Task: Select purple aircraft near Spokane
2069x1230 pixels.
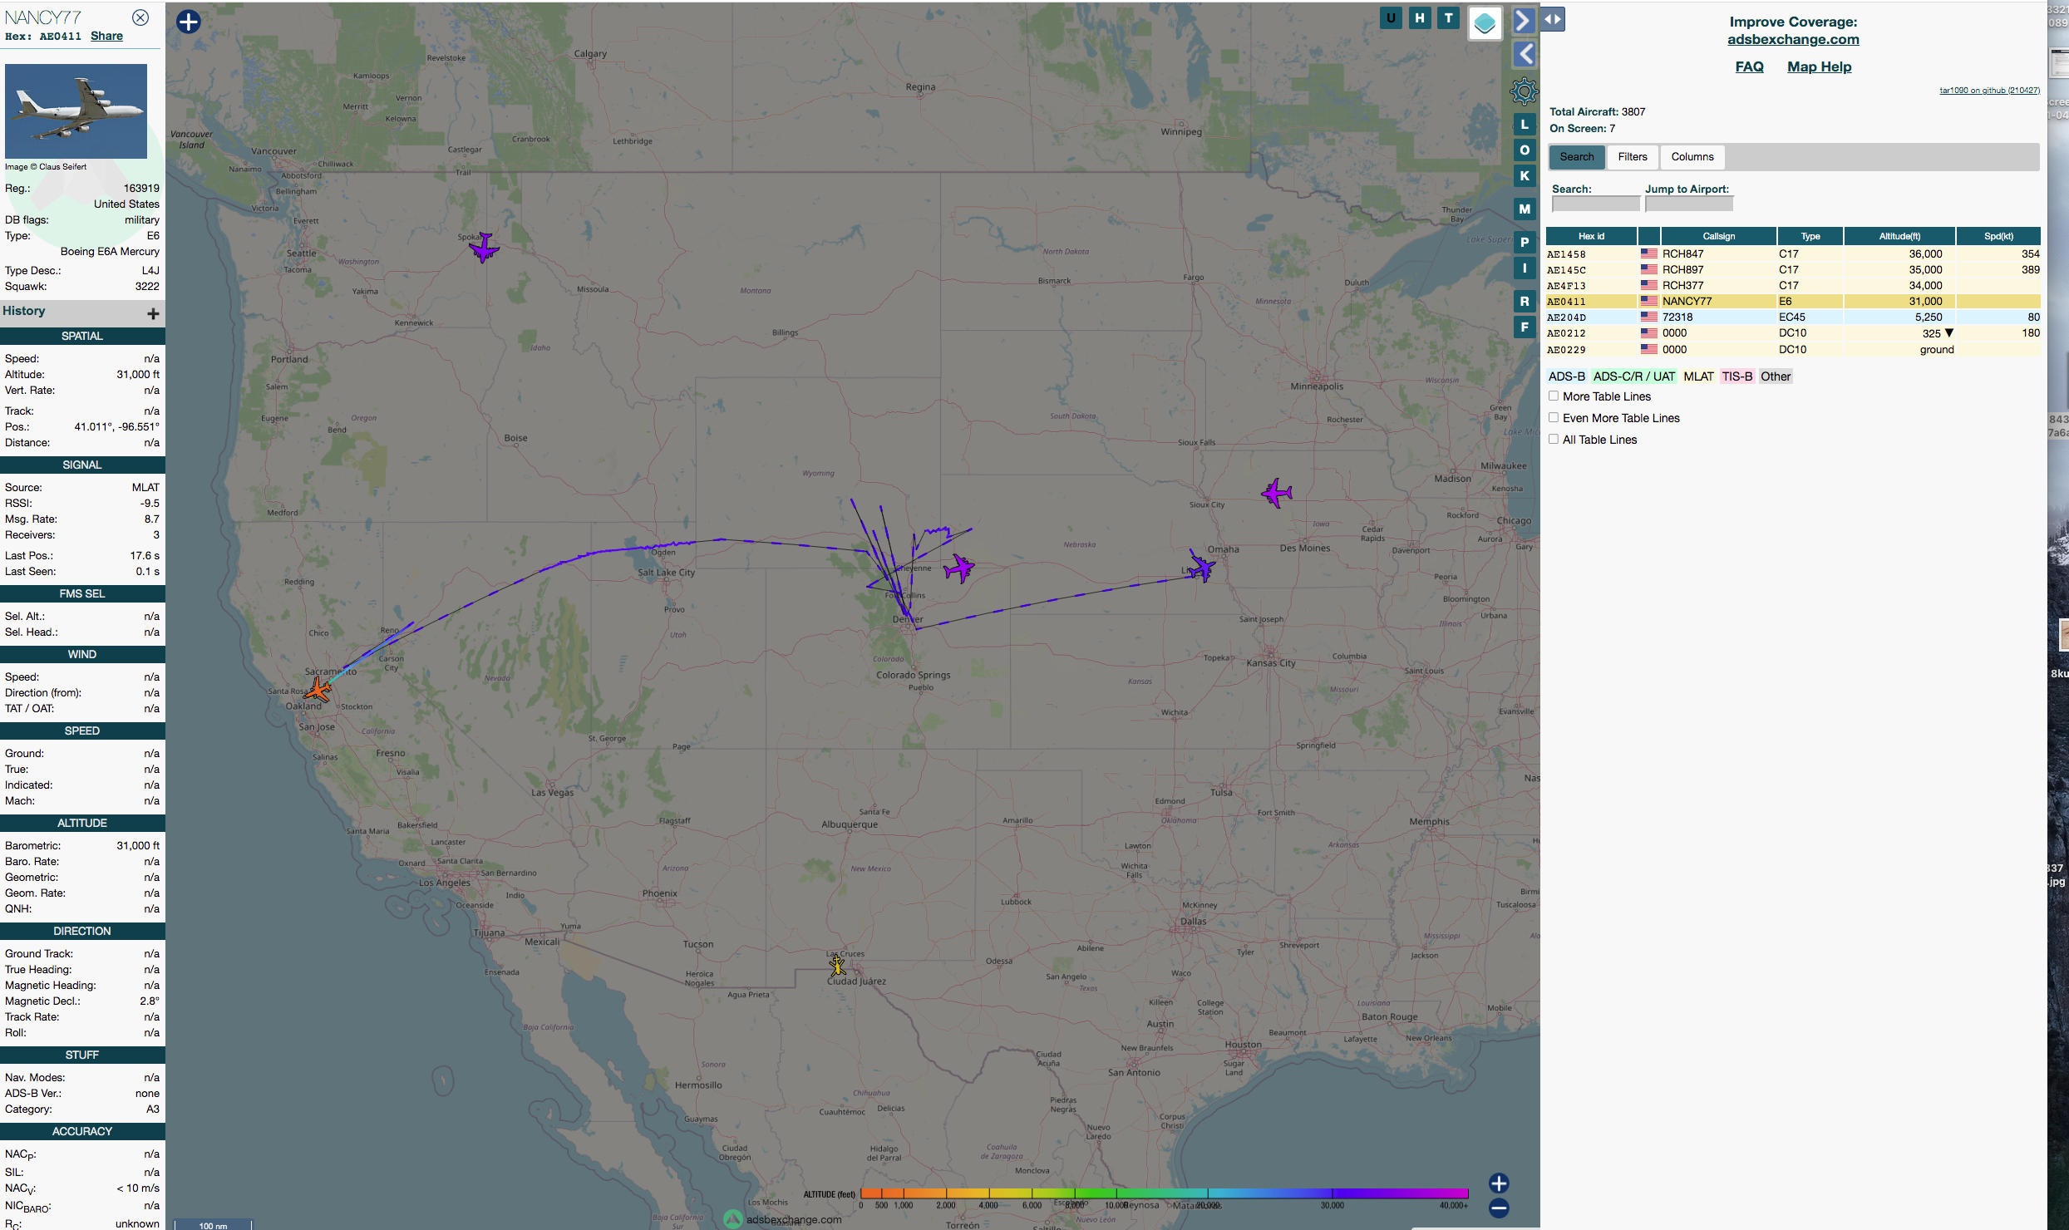Action: tap(484, 247)
